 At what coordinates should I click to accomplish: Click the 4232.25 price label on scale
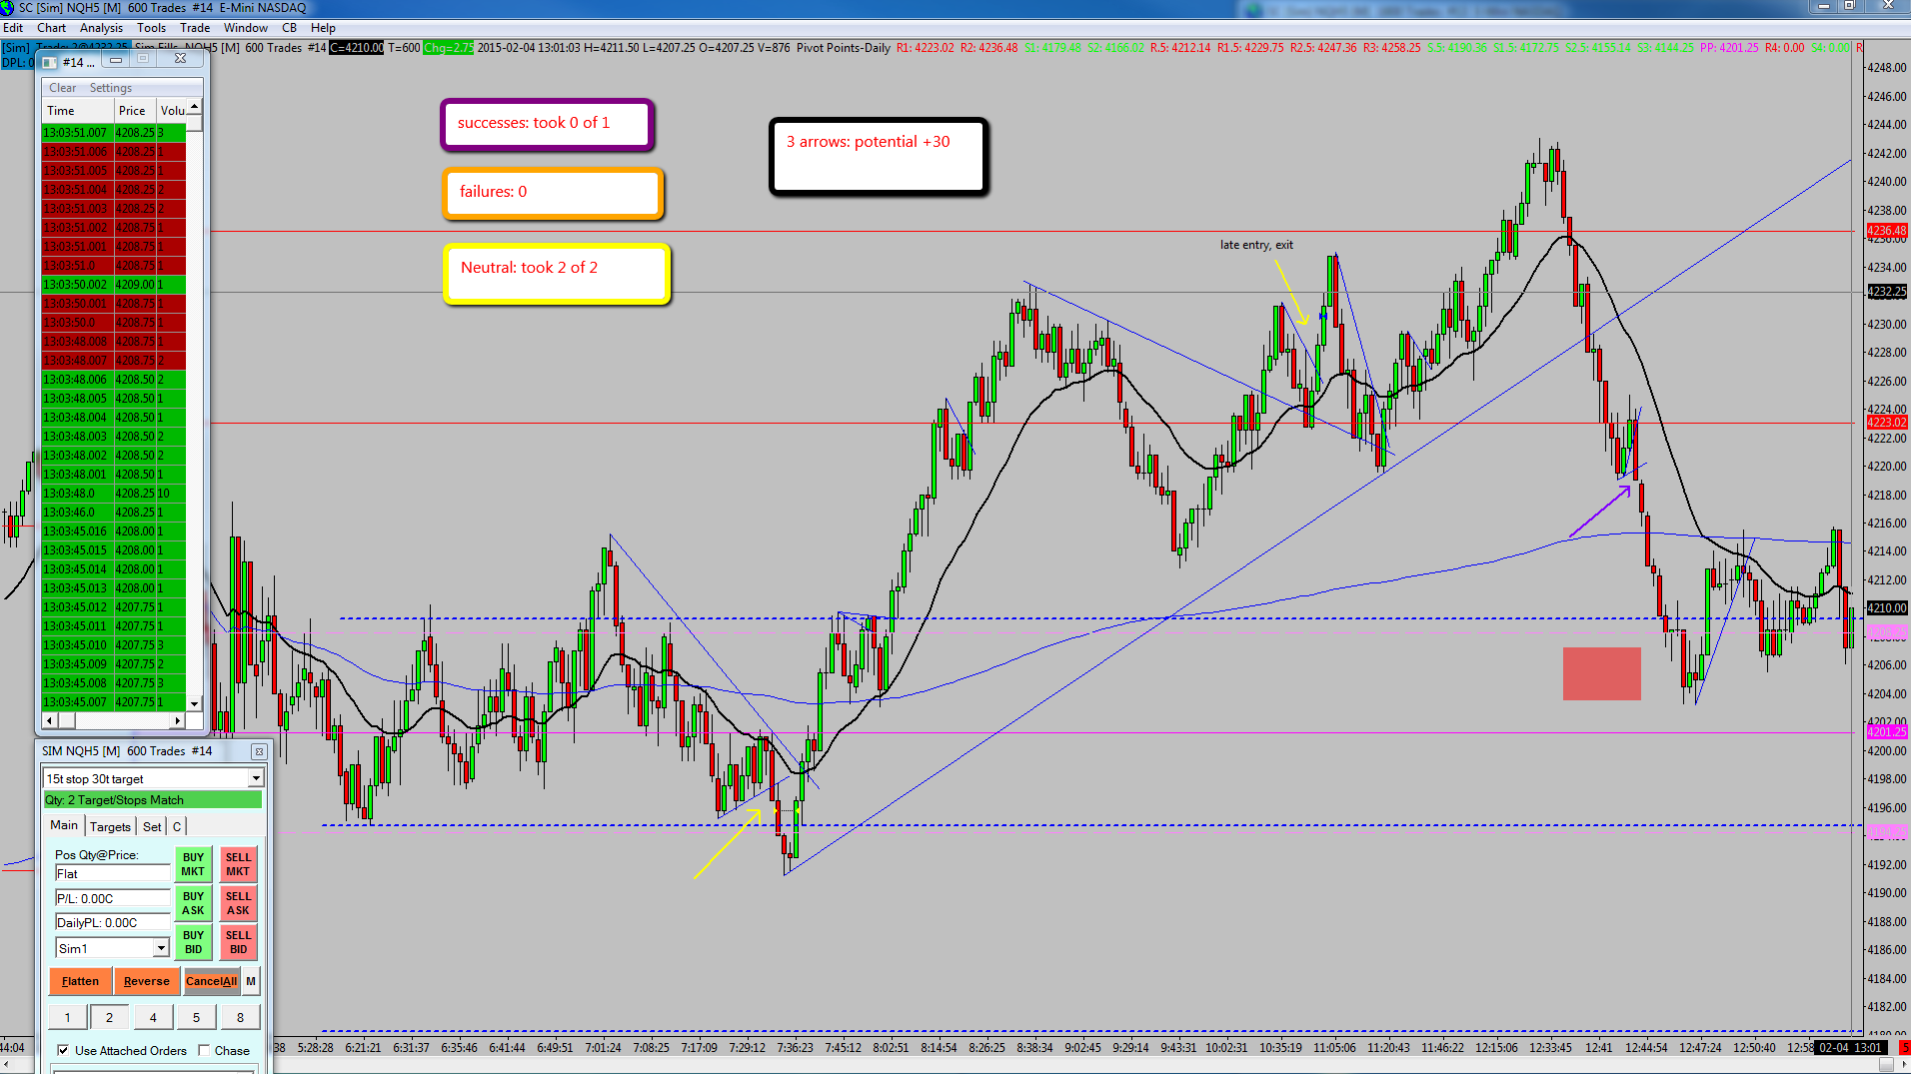click(1886, 292)
